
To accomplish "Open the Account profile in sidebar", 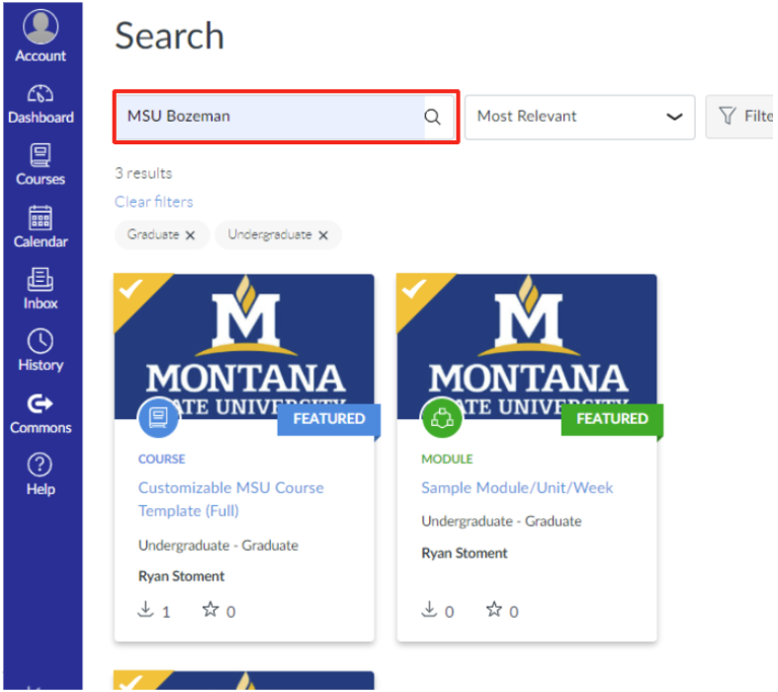I will 41,36.
